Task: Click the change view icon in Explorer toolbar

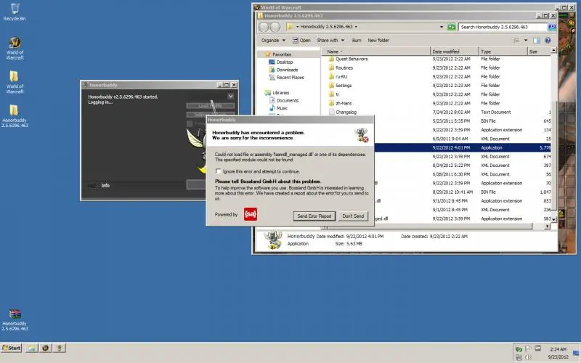Action: pos(516,40)
